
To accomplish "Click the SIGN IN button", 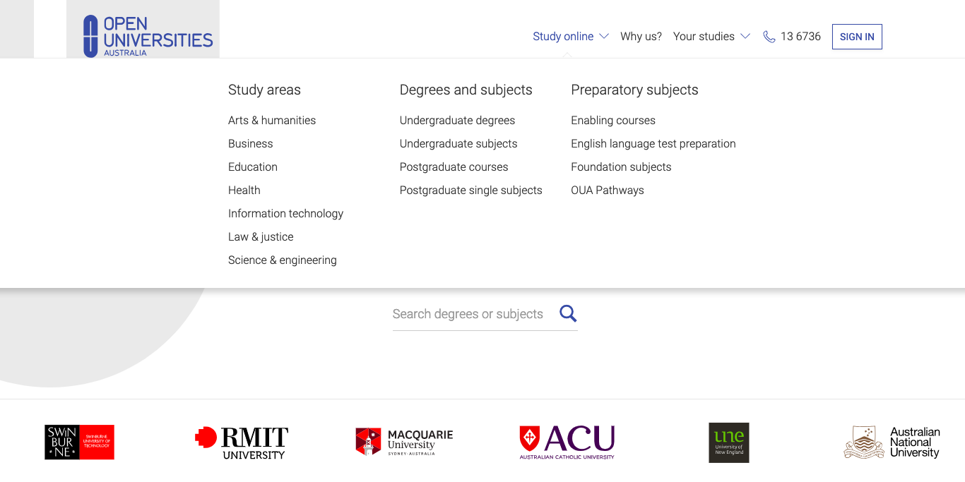I will pyautogui.click(x=857, y=37).
